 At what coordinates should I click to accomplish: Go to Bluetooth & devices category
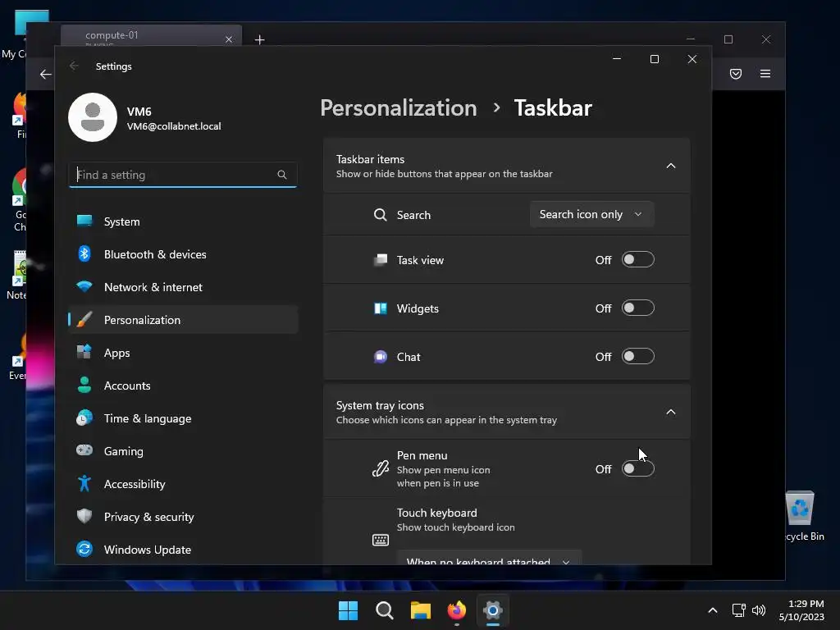[x=183, y=254]
